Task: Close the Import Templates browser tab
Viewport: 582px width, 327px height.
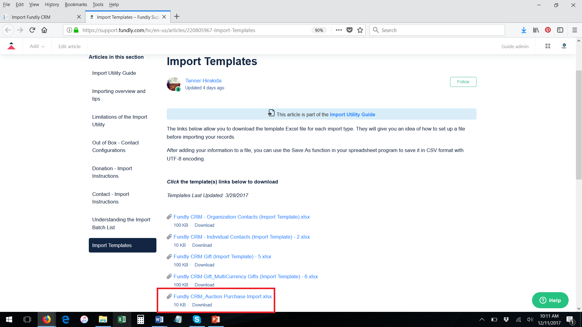Action: pos(164,17)
